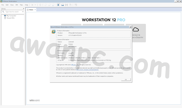Viewport: 182px width, 108px height.
Task: Click the Licensed status value
Action: 71,42
